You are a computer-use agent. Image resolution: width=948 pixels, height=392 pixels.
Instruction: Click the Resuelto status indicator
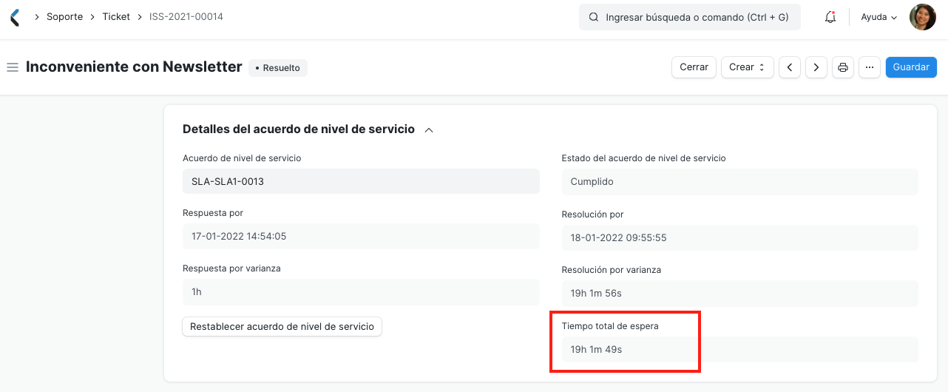click(x=278, y=67)
